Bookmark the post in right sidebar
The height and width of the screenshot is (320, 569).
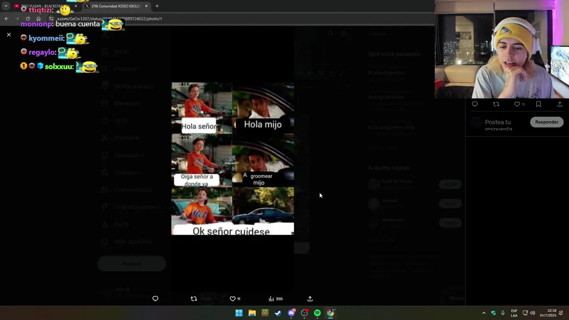click(538, 104)
